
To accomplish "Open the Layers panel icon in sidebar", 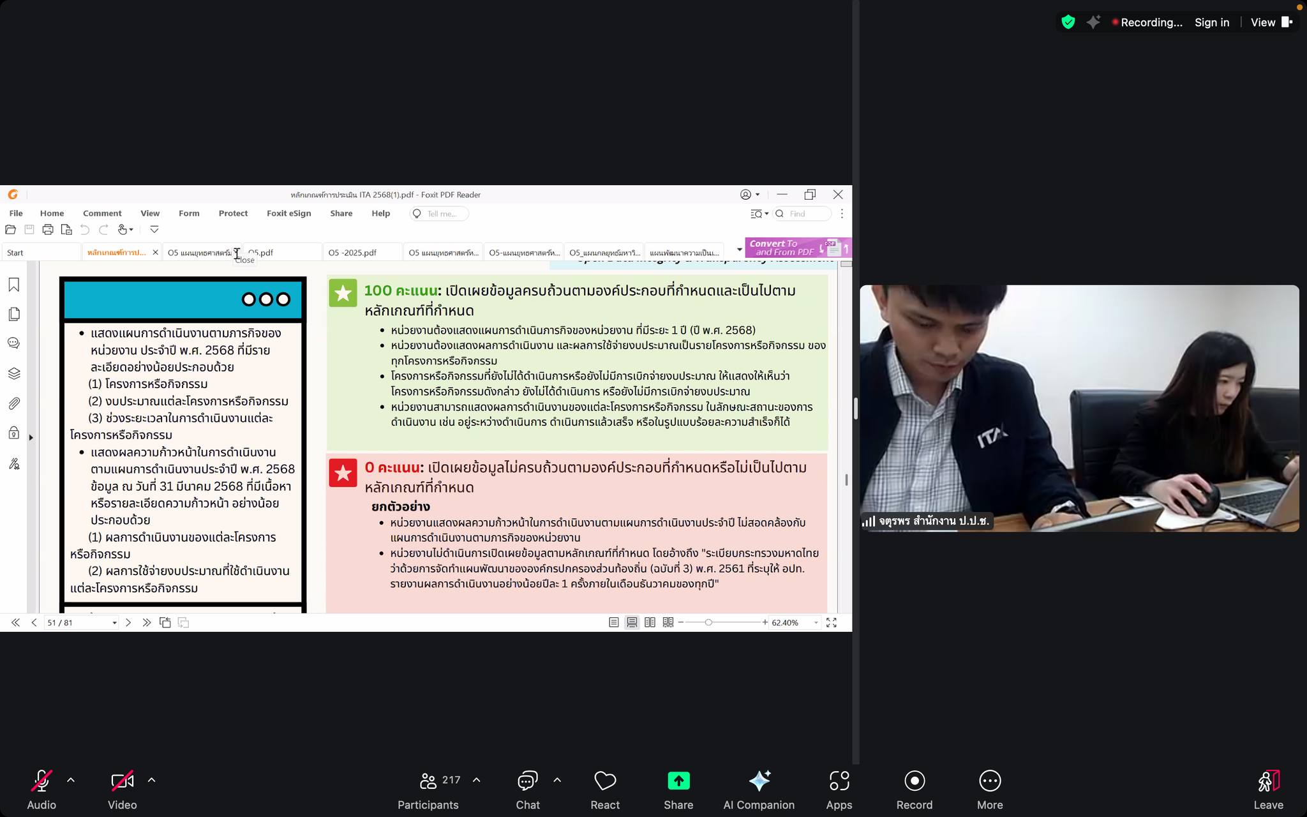I will 13,373.
